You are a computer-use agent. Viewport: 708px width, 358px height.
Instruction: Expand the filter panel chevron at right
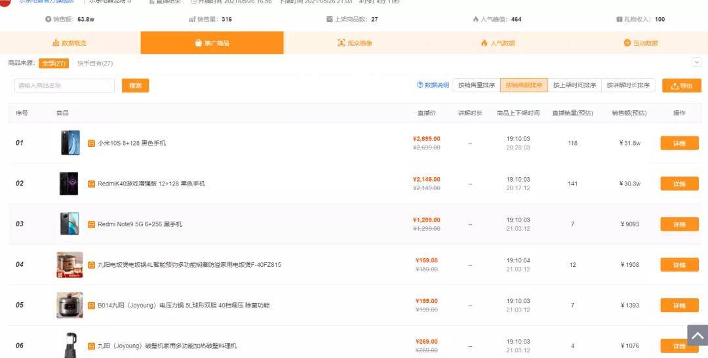tap(696, 62)
